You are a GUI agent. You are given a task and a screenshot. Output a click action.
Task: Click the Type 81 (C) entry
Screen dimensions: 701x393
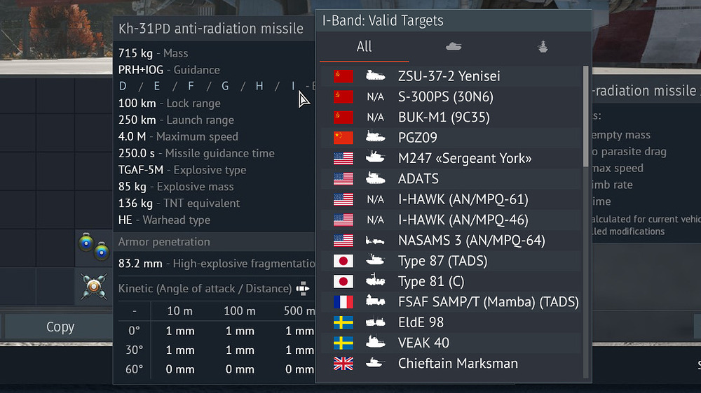(x=451, y=282)
